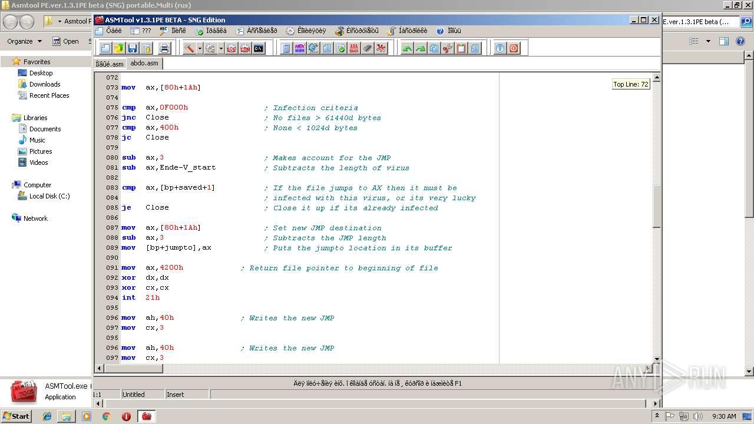This screenshot has height=424, width=754.
Task: Click the save-all locked document icon
Action: (x=146, y=48)
